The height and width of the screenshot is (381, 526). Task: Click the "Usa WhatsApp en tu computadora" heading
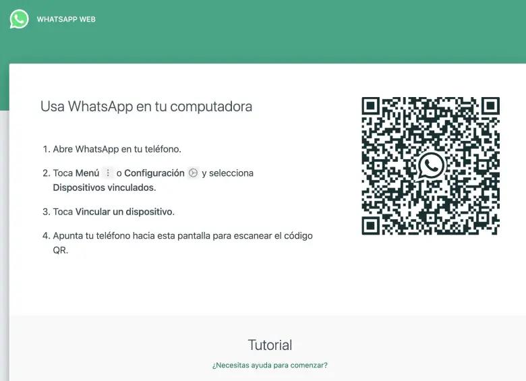point(146,107)
